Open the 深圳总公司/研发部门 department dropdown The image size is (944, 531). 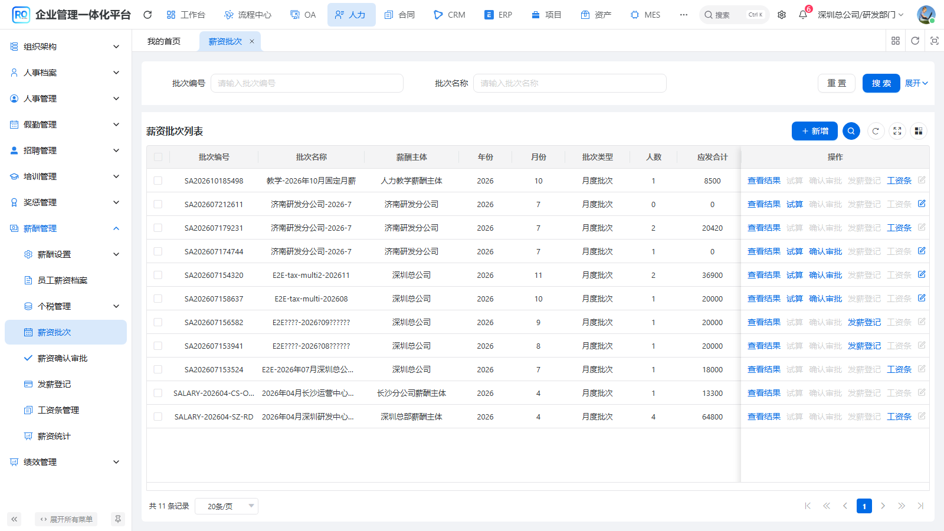click(x=860, y=15)
